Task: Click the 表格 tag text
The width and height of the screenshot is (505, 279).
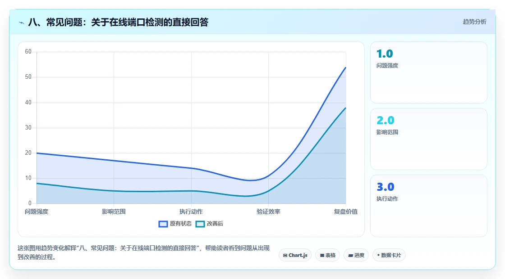Action: coord(331,255)
